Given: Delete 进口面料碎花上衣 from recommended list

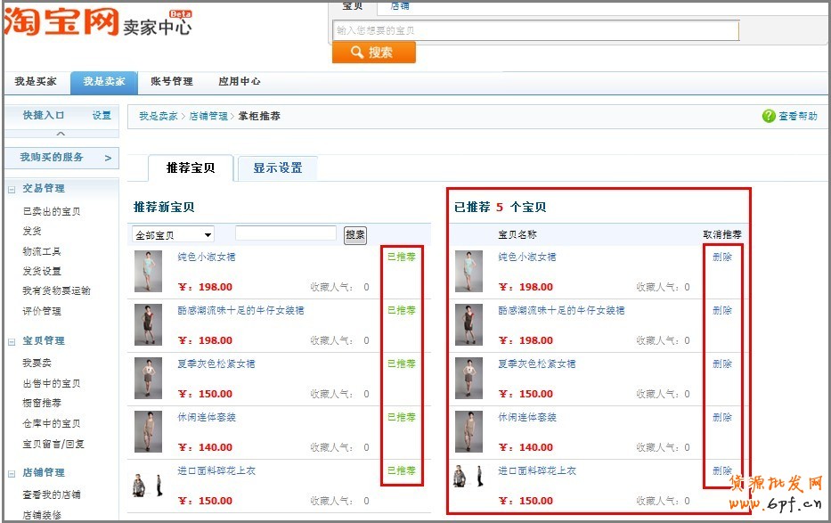Looking at the screenshot, I should click(x=721, y=471).
